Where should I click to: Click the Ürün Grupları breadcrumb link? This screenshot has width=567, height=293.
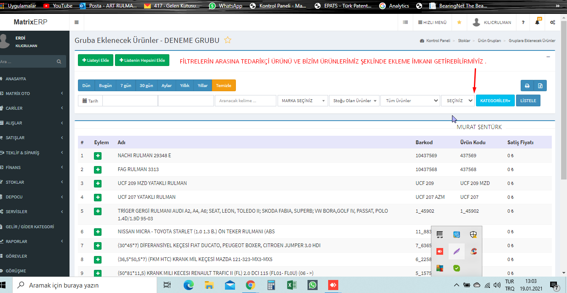489,41
